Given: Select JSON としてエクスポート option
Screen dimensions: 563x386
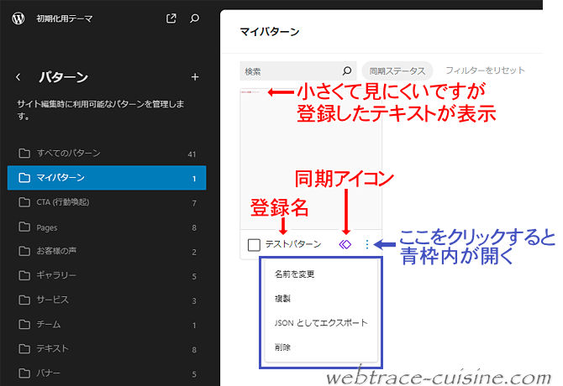Looking at the screenshot, I should (321, 323).
